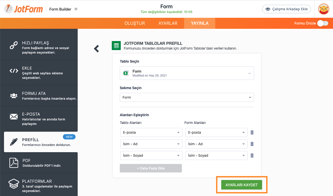333x196 pixels.
Task: Click the back arrow beside Prefill header
Action: (96, 49)
